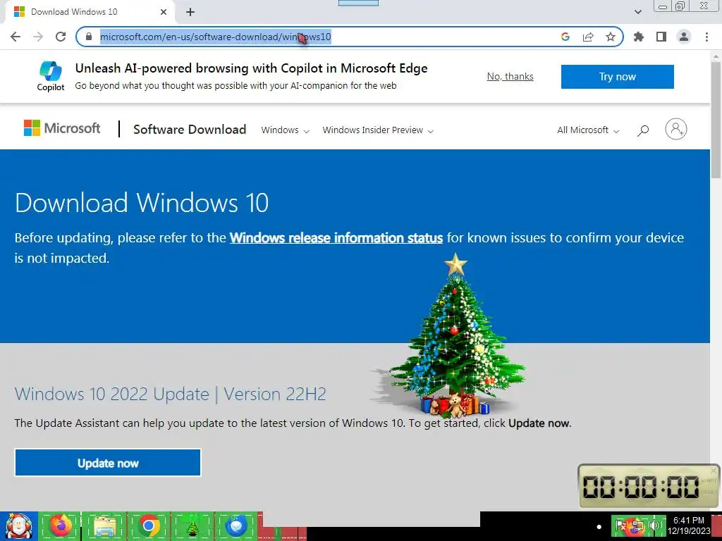Share this page via share icon
This screenshot has height=541, width=722.
[588, 37]
